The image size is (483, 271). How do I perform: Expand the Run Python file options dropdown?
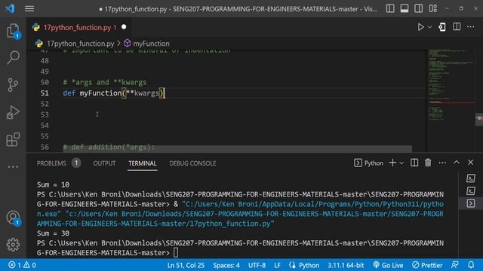tap(429, 27)
